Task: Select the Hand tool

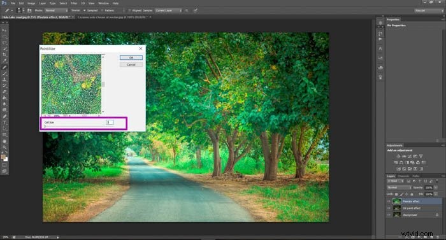Action: point(4,141)
